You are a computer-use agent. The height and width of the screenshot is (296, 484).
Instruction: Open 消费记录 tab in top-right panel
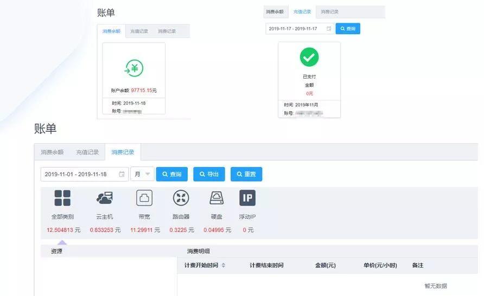tap(329, 12)
